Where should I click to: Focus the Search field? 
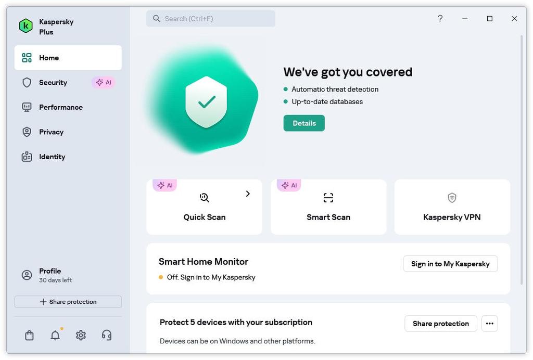point(211,19)
